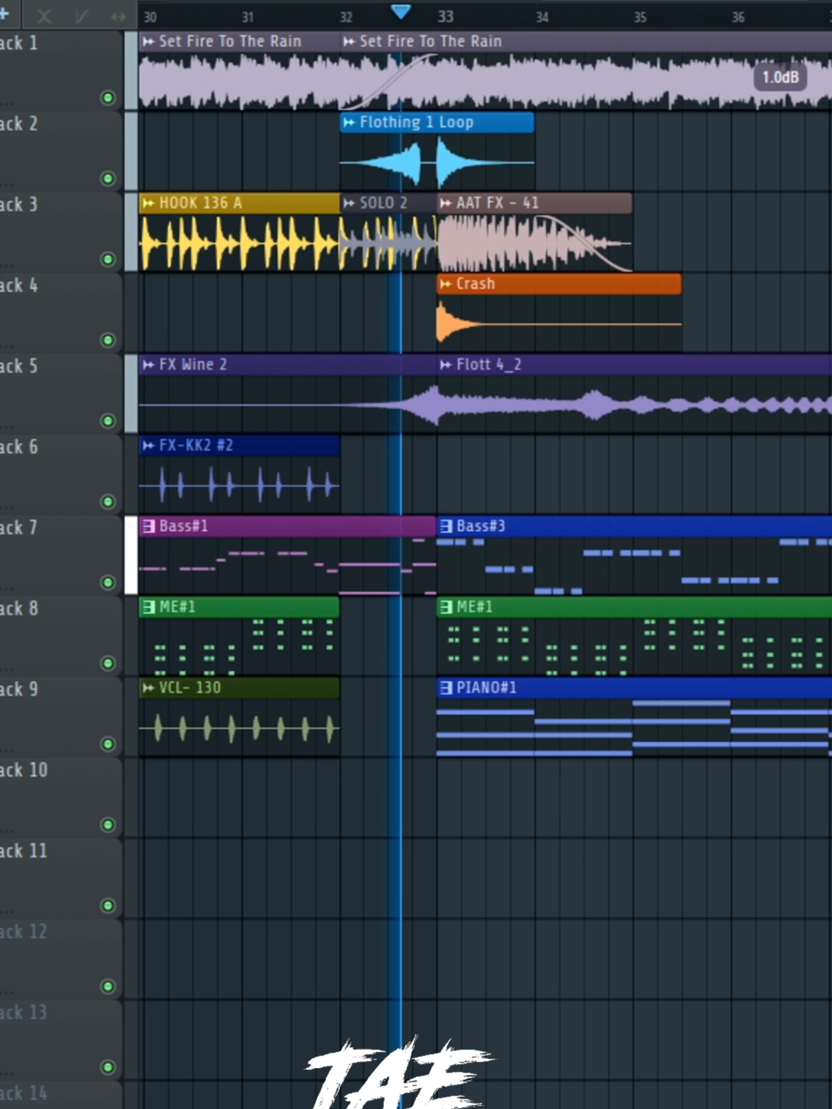Open the first ME#1 pattern clip icon
Screen dimensions: 832x1109
[148, 607]
